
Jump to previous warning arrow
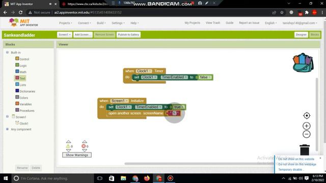click(x=68, y=141)
